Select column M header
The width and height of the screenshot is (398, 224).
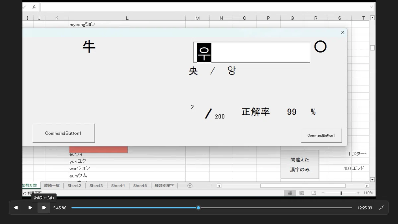tap(197, 18)
